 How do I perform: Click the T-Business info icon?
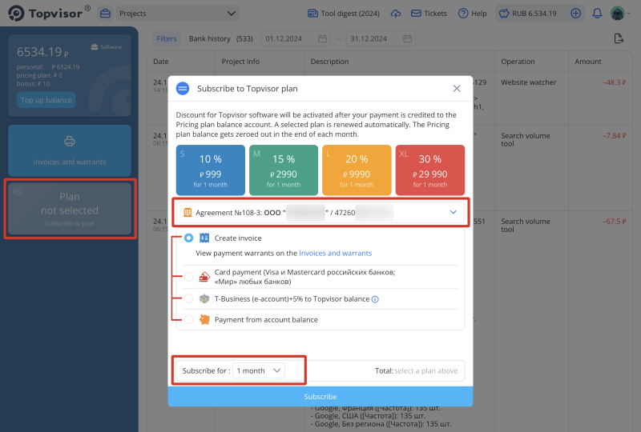pyautogui.click(x=375, y=299)
